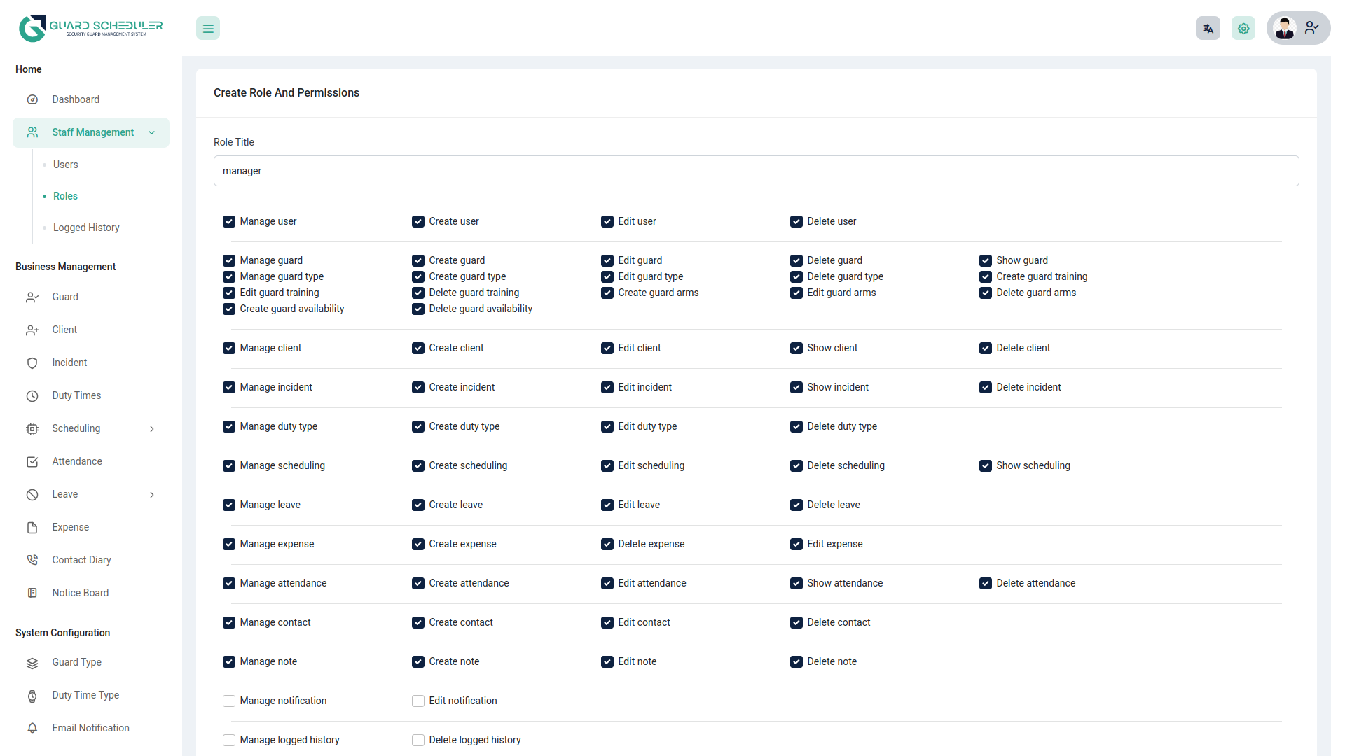Enable the Manage logged history checkbox
This screenshot has width=1345, height=756.
[x=228, y=740]
